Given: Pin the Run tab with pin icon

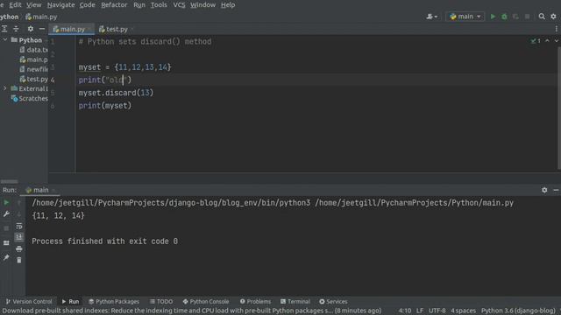Looking at the screenshot, I should [x=6, y=257].
